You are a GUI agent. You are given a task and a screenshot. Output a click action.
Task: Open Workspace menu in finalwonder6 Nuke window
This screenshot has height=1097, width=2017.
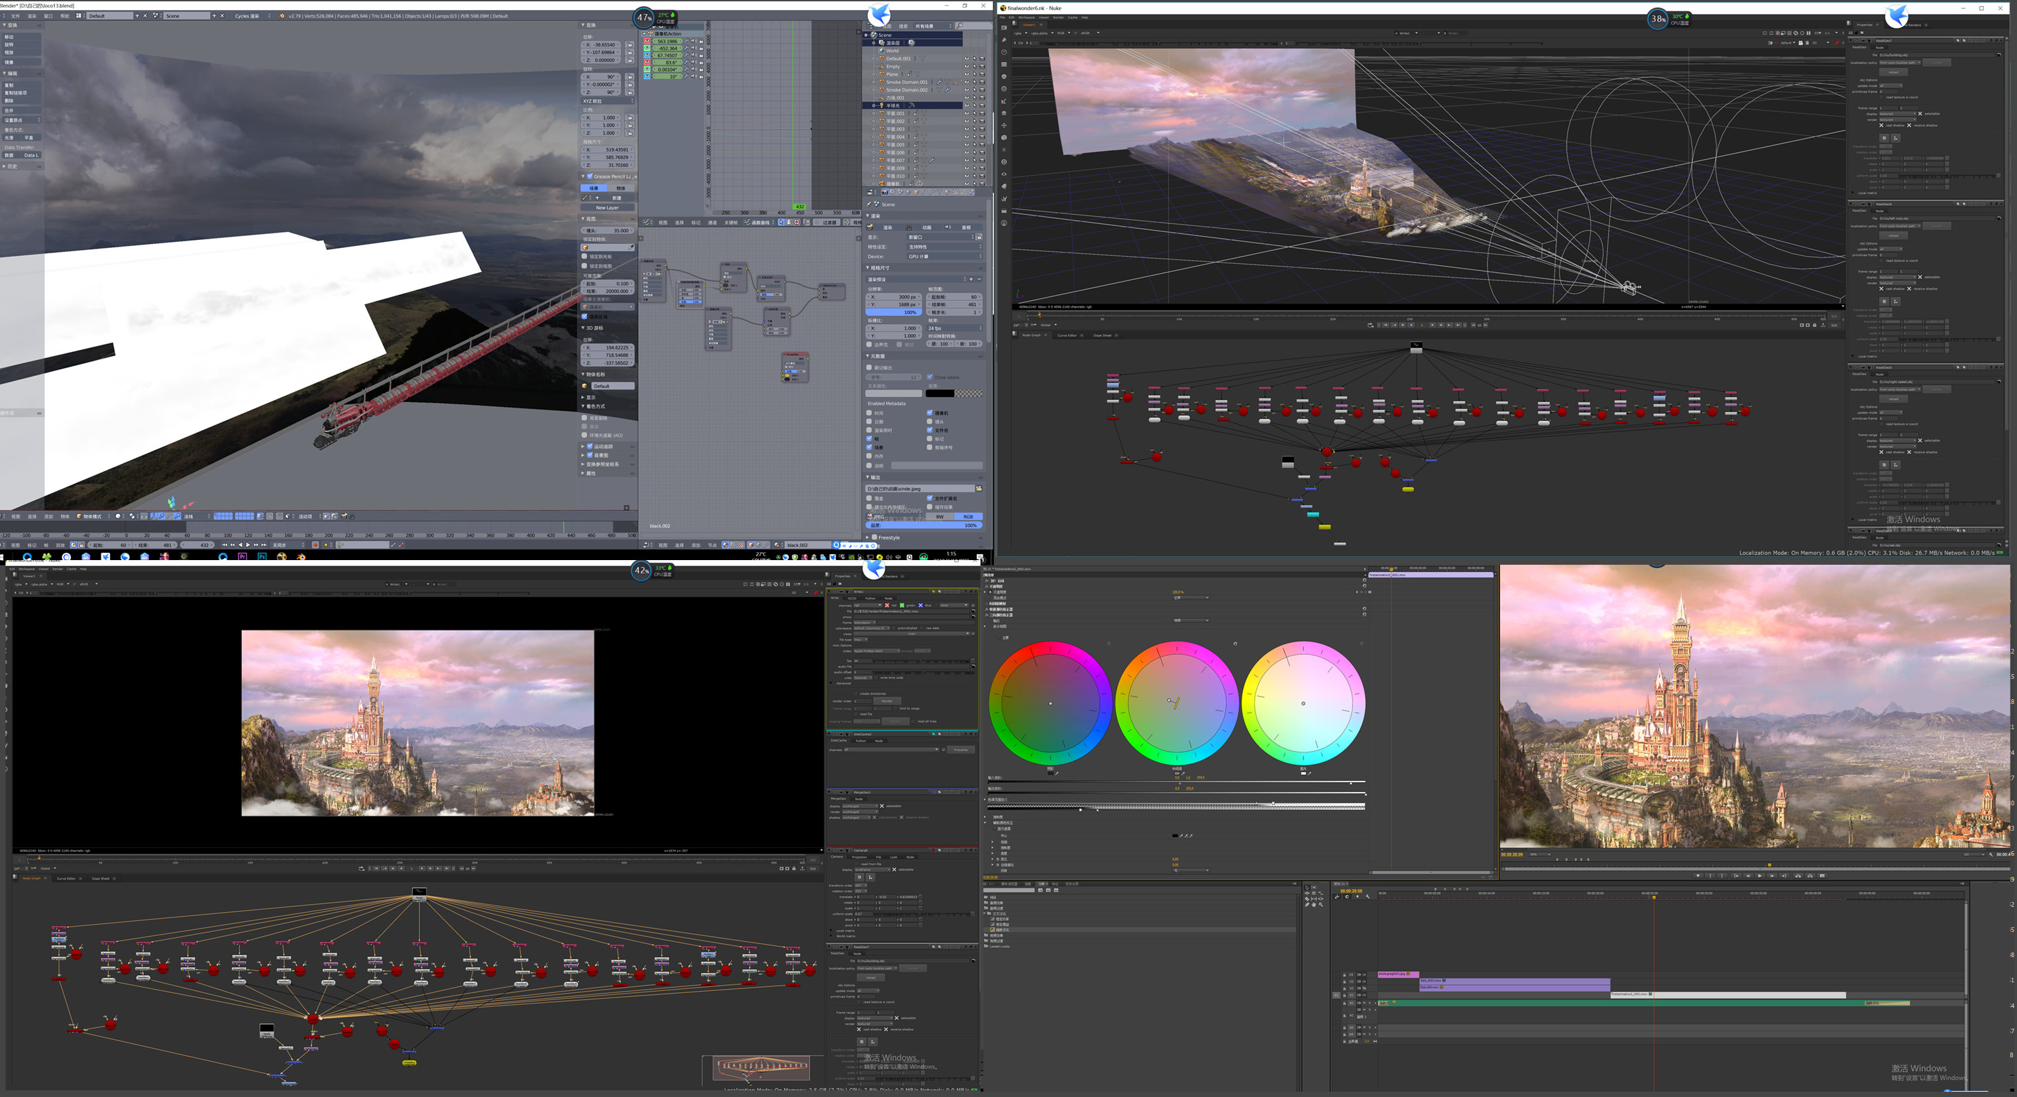[1026, 17]
